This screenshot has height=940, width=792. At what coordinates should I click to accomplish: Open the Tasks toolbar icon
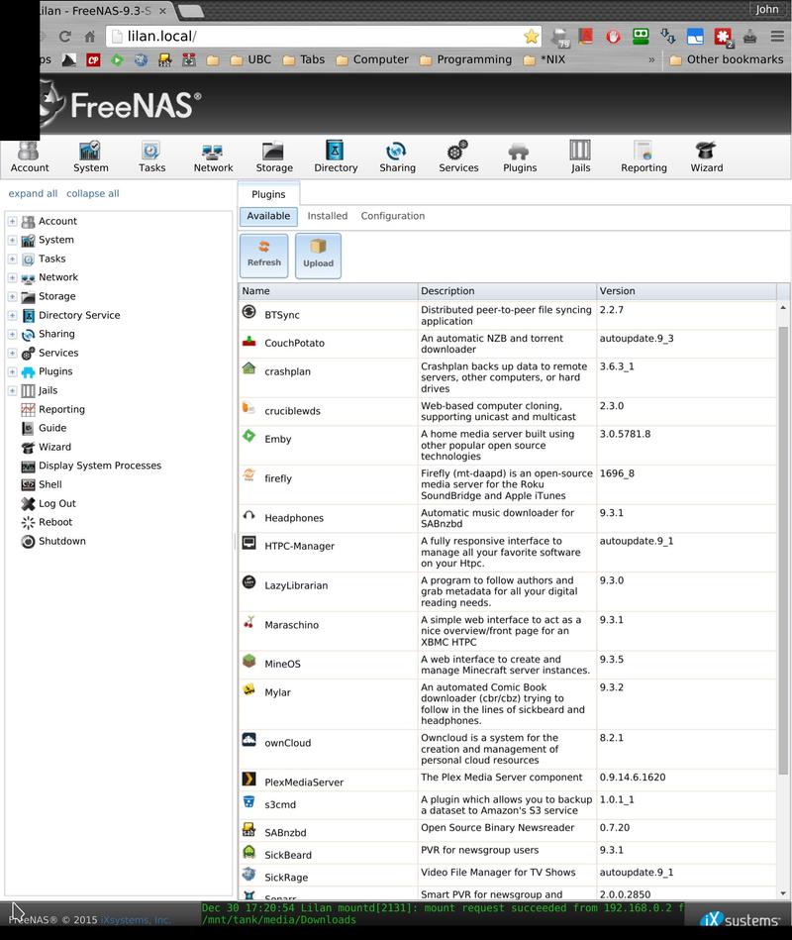pyautogui.click(x=151, y=157)
